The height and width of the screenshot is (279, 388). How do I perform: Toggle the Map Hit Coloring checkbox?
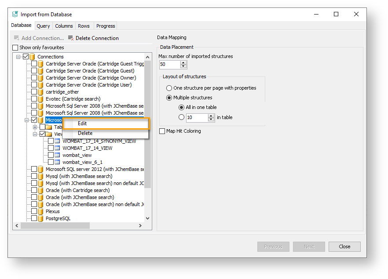(x=162, y=131)
